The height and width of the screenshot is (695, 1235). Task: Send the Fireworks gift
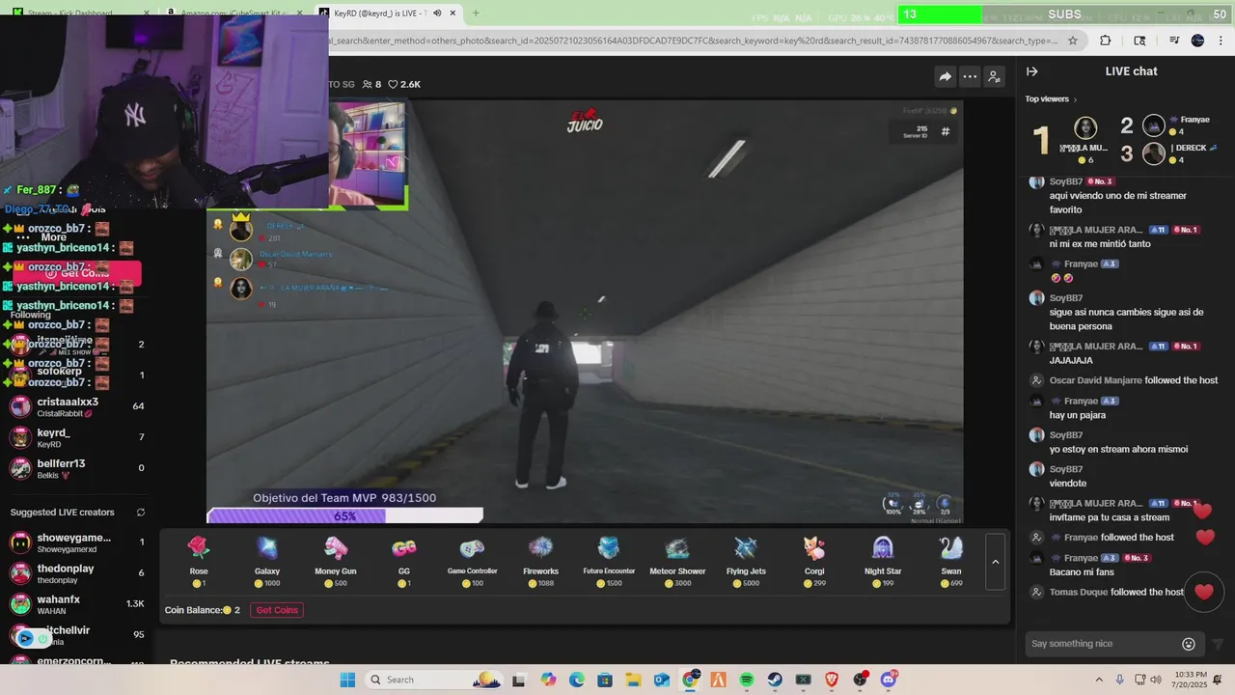[x=540, y=561]
